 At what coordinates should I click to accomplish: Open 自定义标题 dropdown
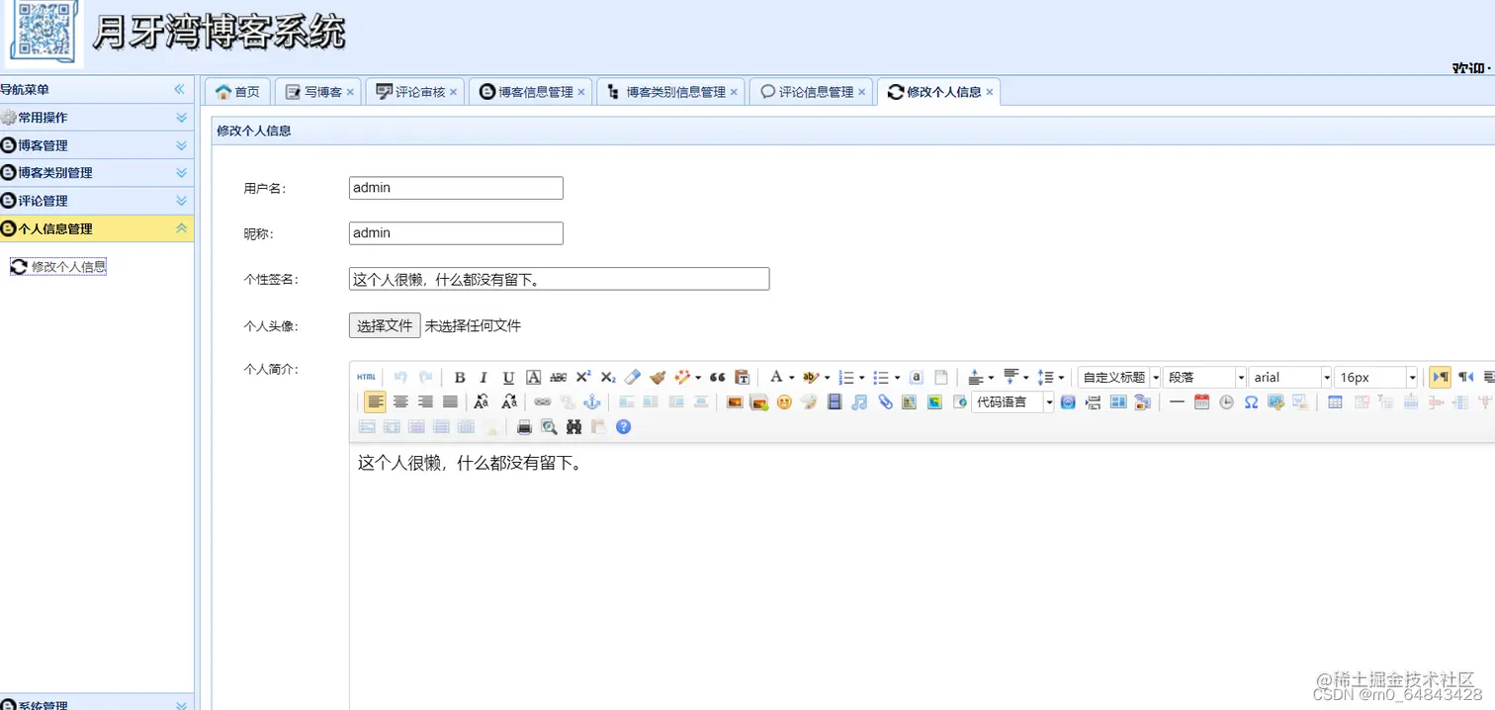(x=1119, y=378)
